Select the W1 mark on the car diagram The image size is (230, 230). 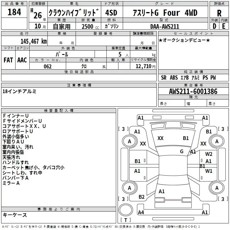click(209, 171)
